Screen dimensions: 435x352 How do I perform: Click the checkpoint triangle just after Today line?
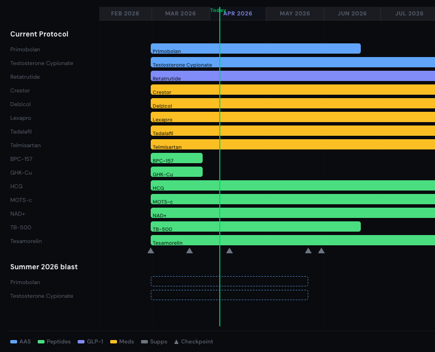[229, 251]
